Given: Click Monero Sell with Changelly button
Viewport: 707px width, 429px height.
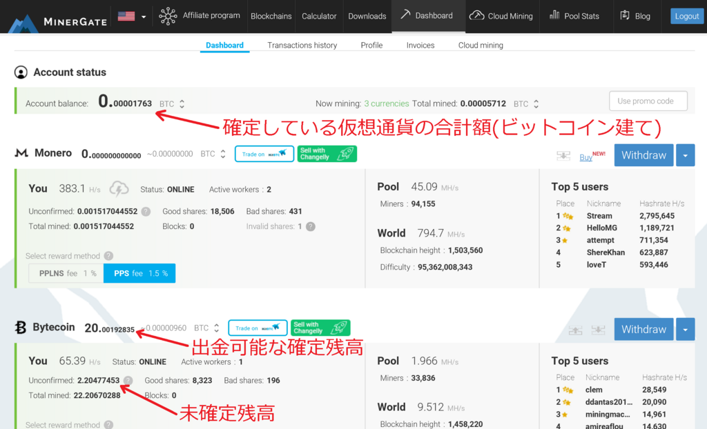Looking at the screenshot, I should [327, 154].
